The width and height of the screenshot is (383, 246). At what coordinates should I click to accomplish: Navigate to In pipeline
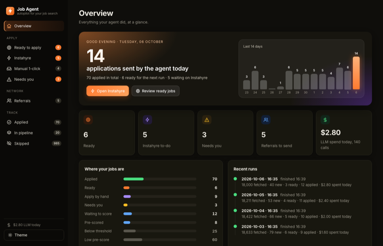34,133
